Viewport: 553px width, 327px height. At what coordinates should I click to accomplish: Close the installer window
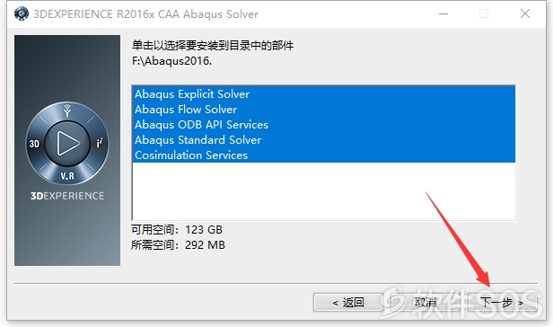click(525, 13)
